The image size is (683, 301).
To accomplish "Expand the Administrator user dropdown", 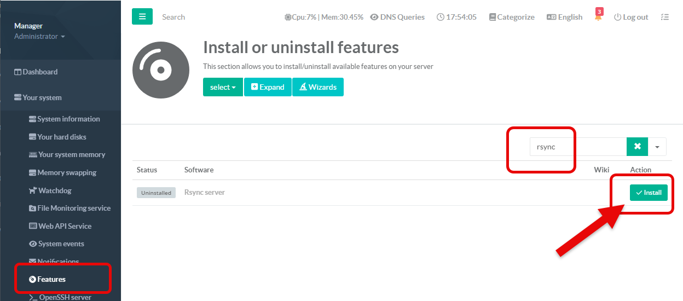I will pyautogui.click(x=39, y=37).
